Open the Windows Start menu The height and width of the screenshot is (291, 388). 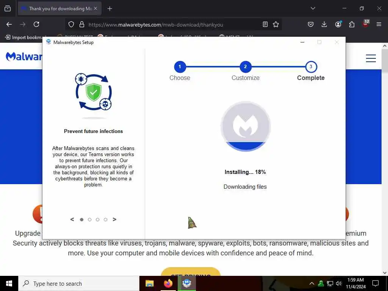tap(9, 283)
